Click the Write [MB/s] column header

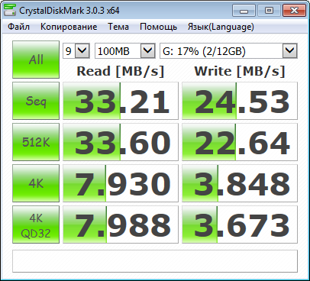coord(240,71)
